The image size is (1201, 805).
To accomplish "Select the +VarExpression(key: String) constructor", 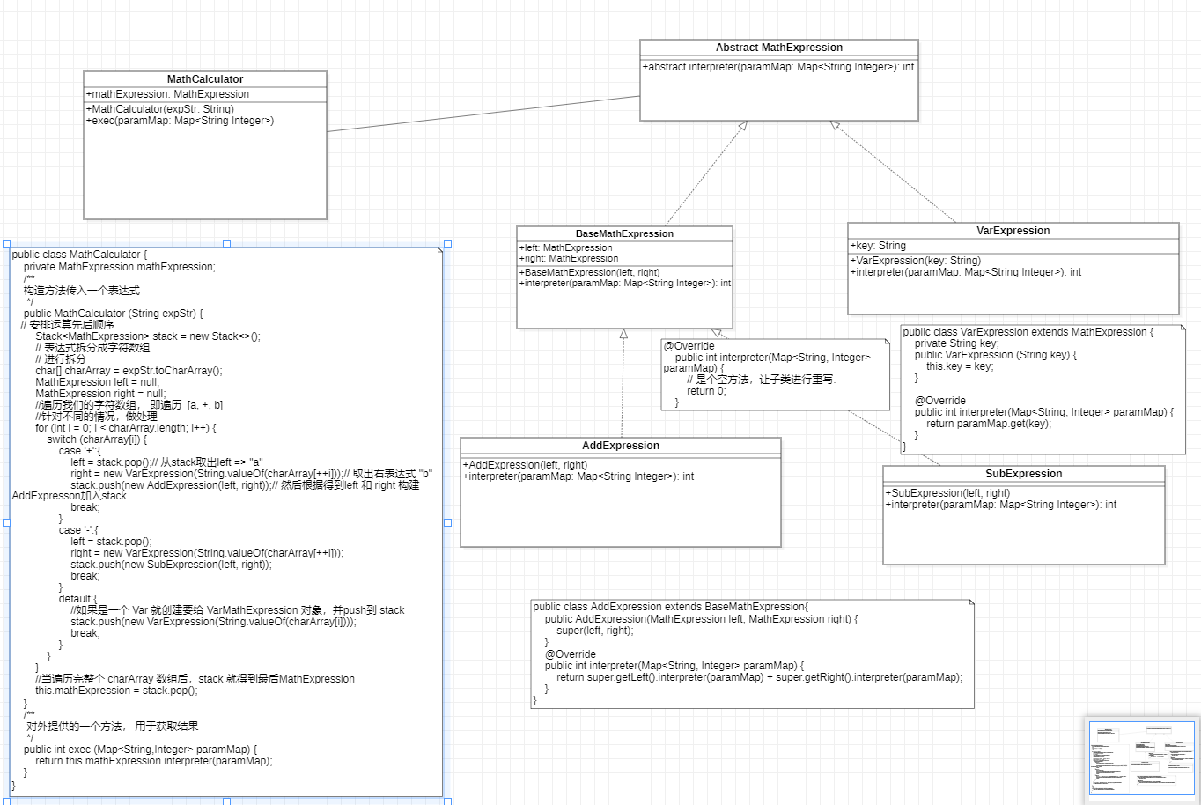I will point(916,261).
